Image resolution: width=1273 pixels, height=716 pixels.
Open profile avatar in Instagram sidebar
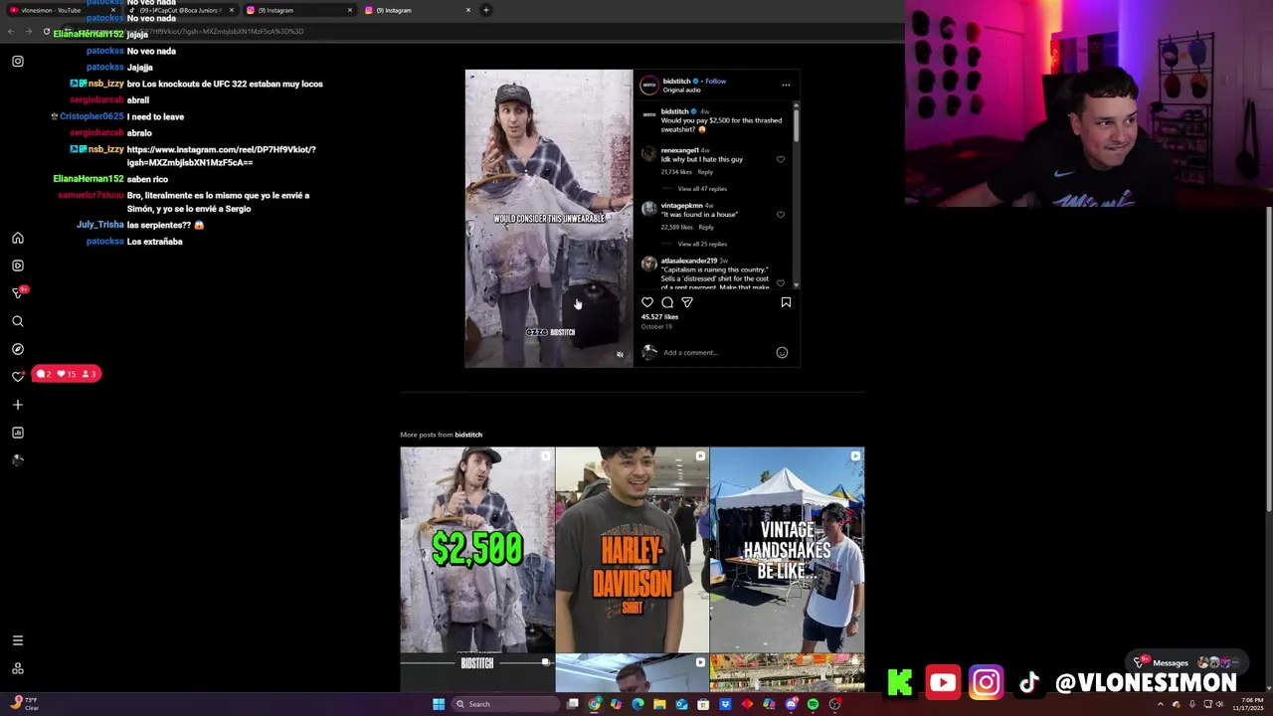coord(18,460)
